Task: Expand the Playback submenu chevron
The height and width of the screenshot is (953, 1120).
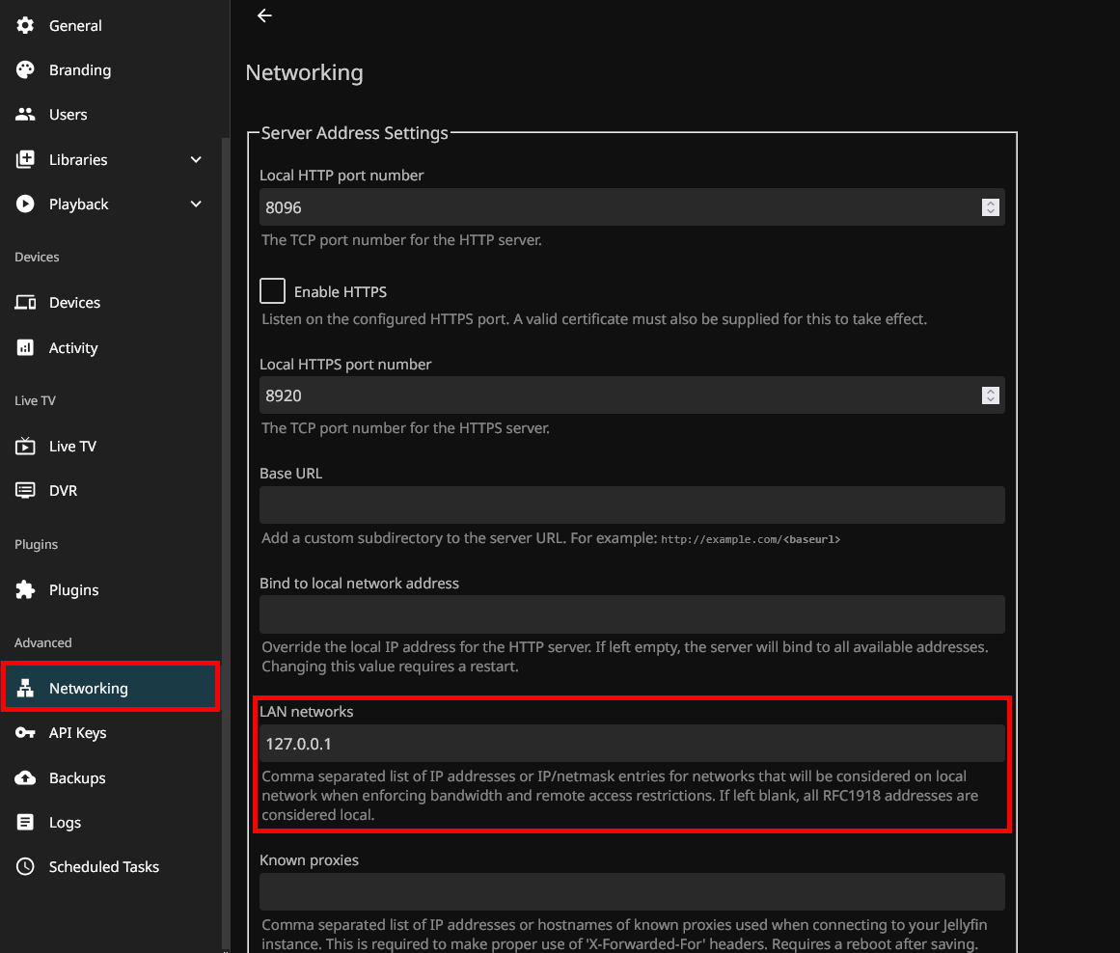Action: point(196,204)
